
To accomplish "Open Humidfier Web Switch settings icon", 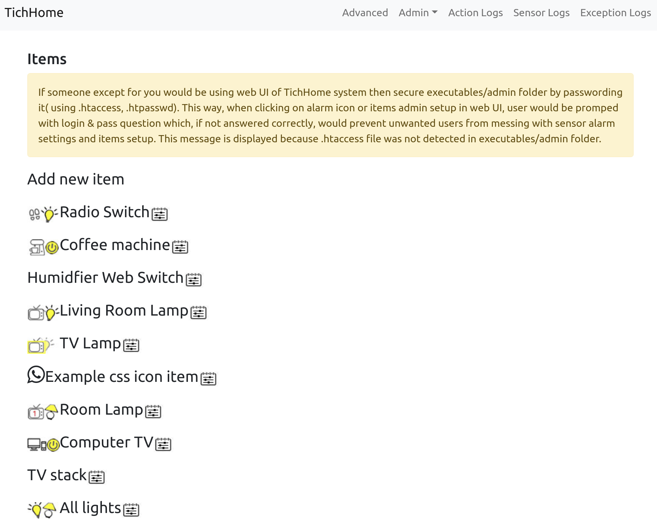I will (194, 280).
